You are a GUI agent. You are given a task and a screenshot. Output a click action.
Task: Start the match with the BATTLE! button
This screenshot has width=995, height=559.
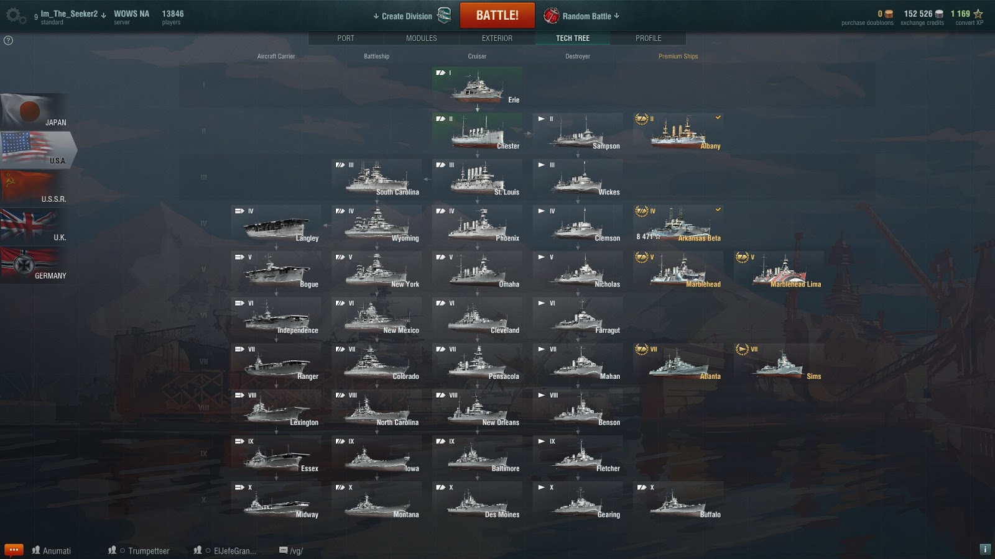click(x=497, y=16)
